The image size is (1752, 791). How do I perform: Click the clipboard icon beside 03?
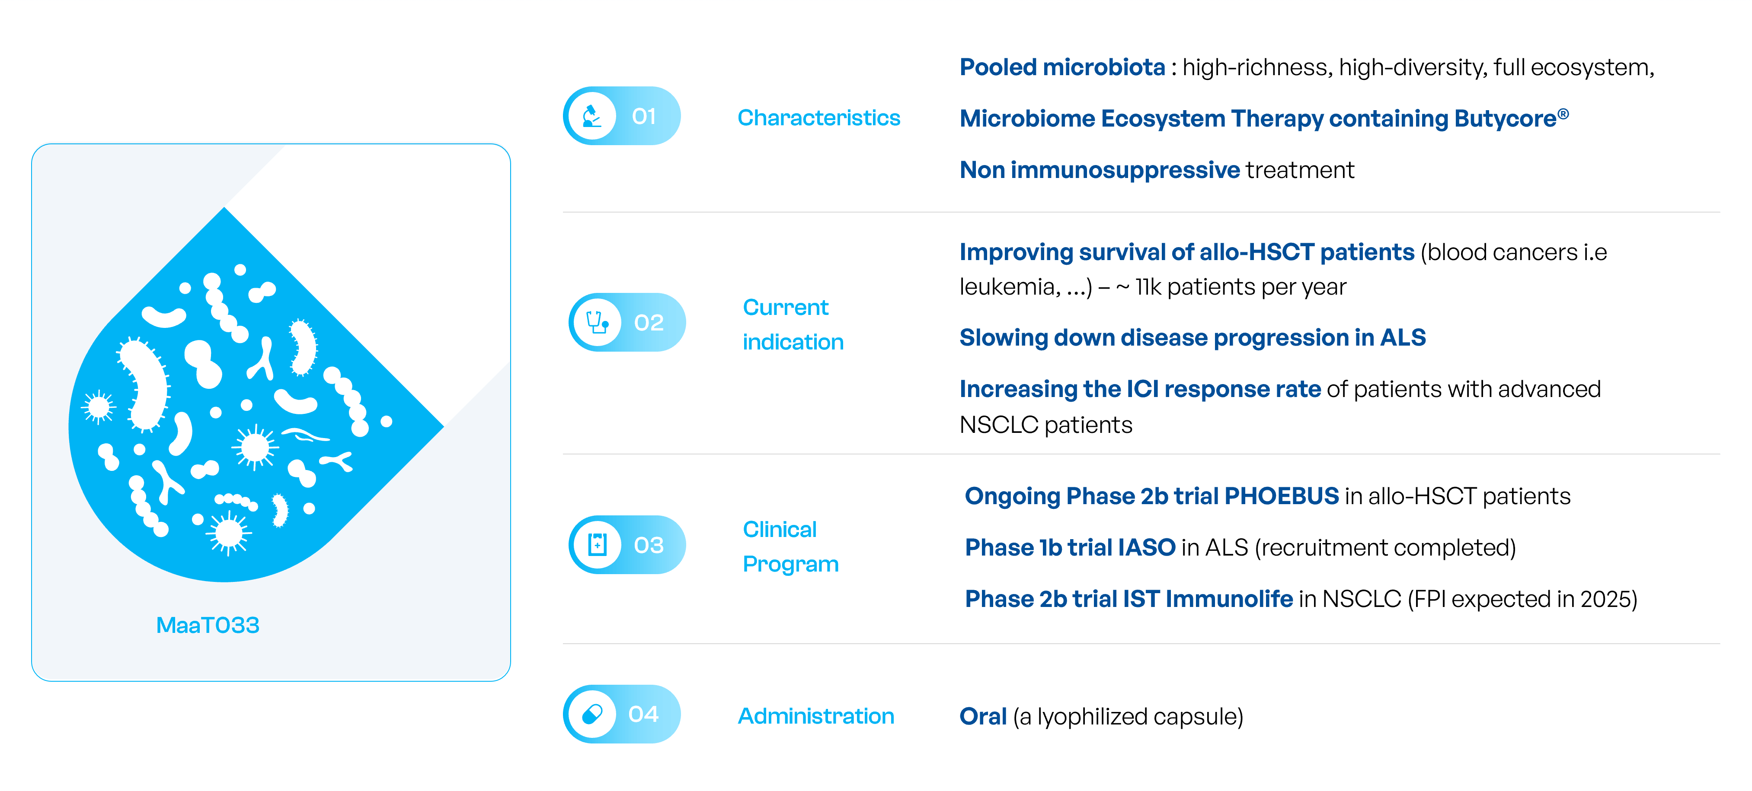(x=597, y=544)
